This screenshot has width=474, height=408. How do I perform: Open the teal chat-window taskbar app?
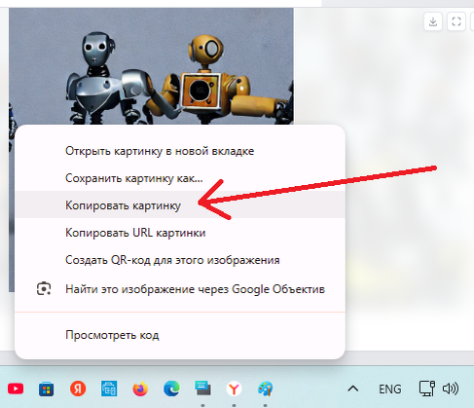[202, 389]
